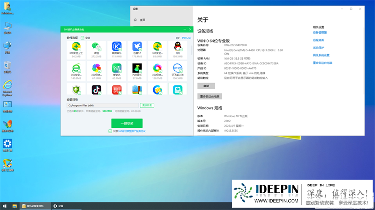Uncheck the 360极速 138.7MB checkbox
The height and width of the screenshot is (210, 375).
pyautogui.click(x=160, y=71)
